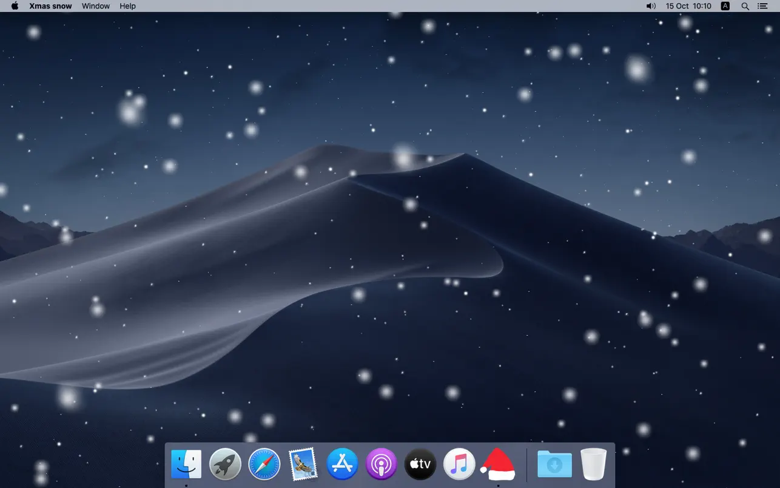Click the date and time display
780x488 pixels.
[x=688, y=6]
